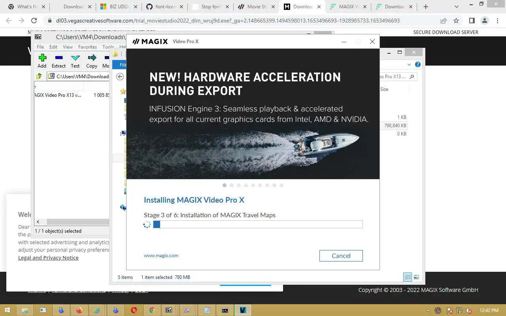506x316 pixels.
Task: Toggle the Chrome side panel icon
Action: tap(472, 21)
